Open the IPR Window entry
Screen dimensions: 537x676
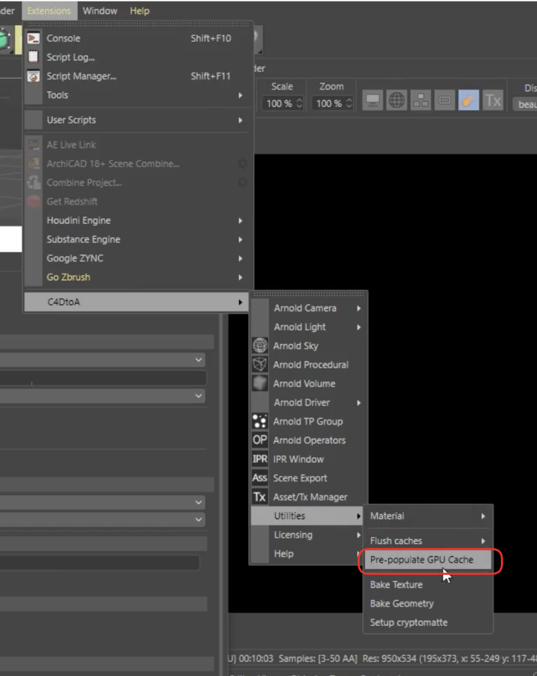(308, 459)
